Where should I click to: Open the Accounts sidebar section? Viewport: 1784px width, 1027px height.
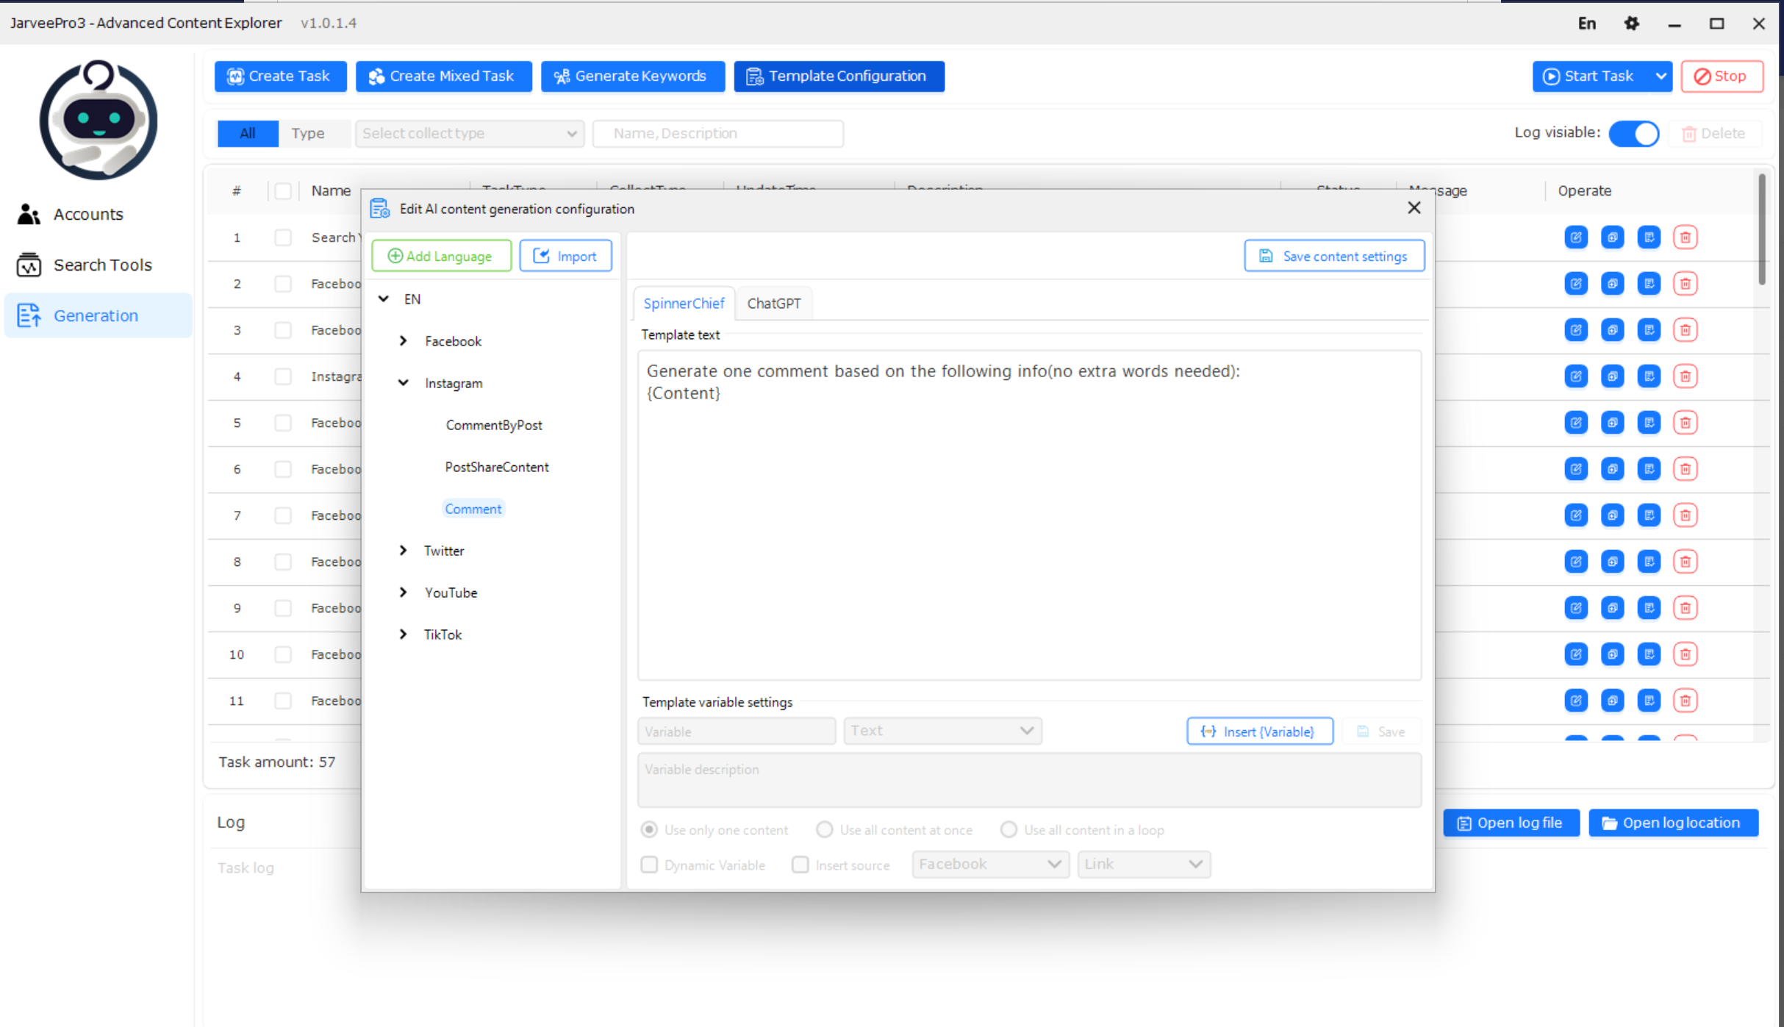(87, 214)
